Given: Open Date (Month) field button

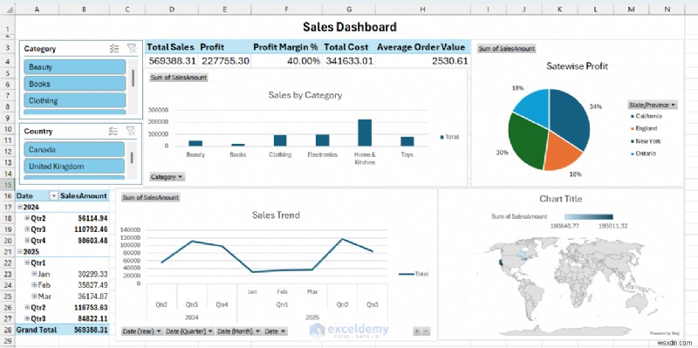Looking at the screenshot, I should [x=239, y=331].
